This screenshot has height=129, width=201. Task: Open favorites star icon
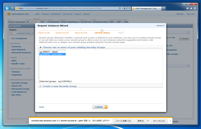coord(191,8)
